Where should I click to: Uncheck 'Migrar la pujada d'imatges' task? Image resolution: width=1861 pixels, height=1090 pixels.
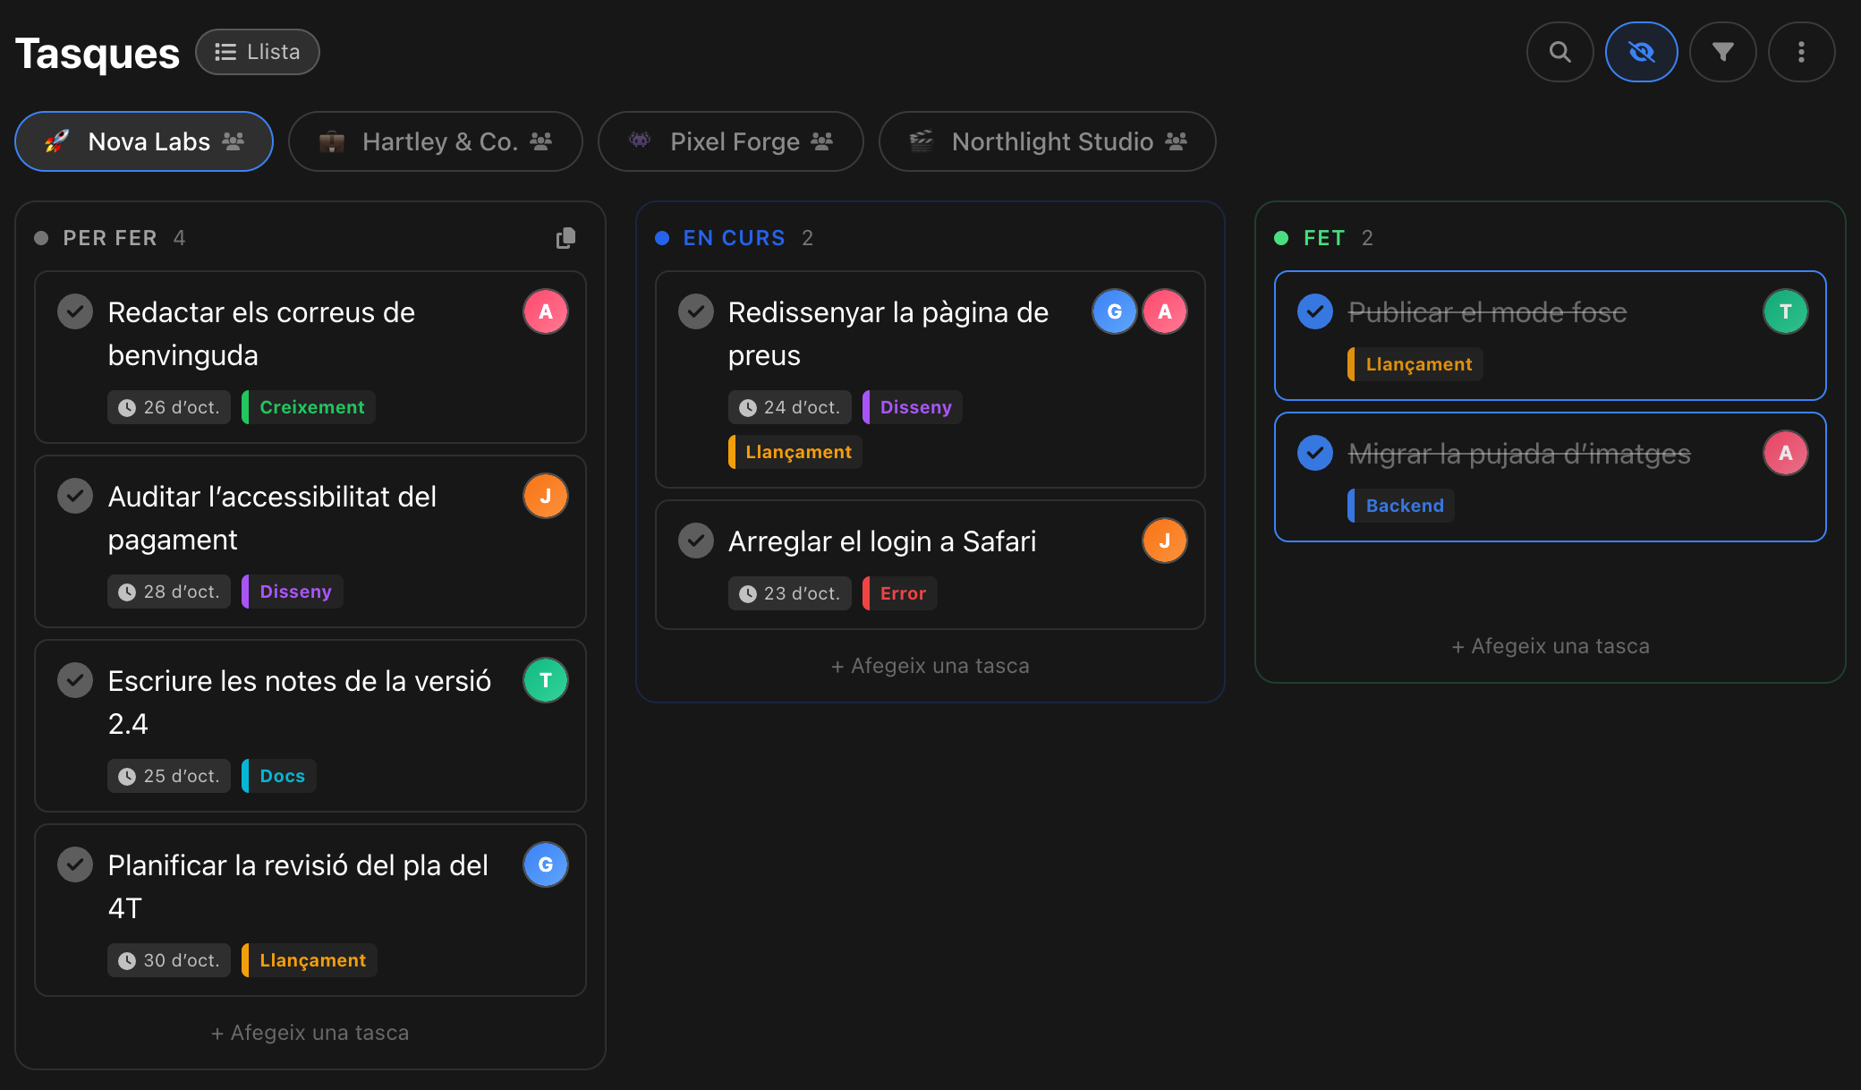pyautogui.click(x=1315, y=454)
